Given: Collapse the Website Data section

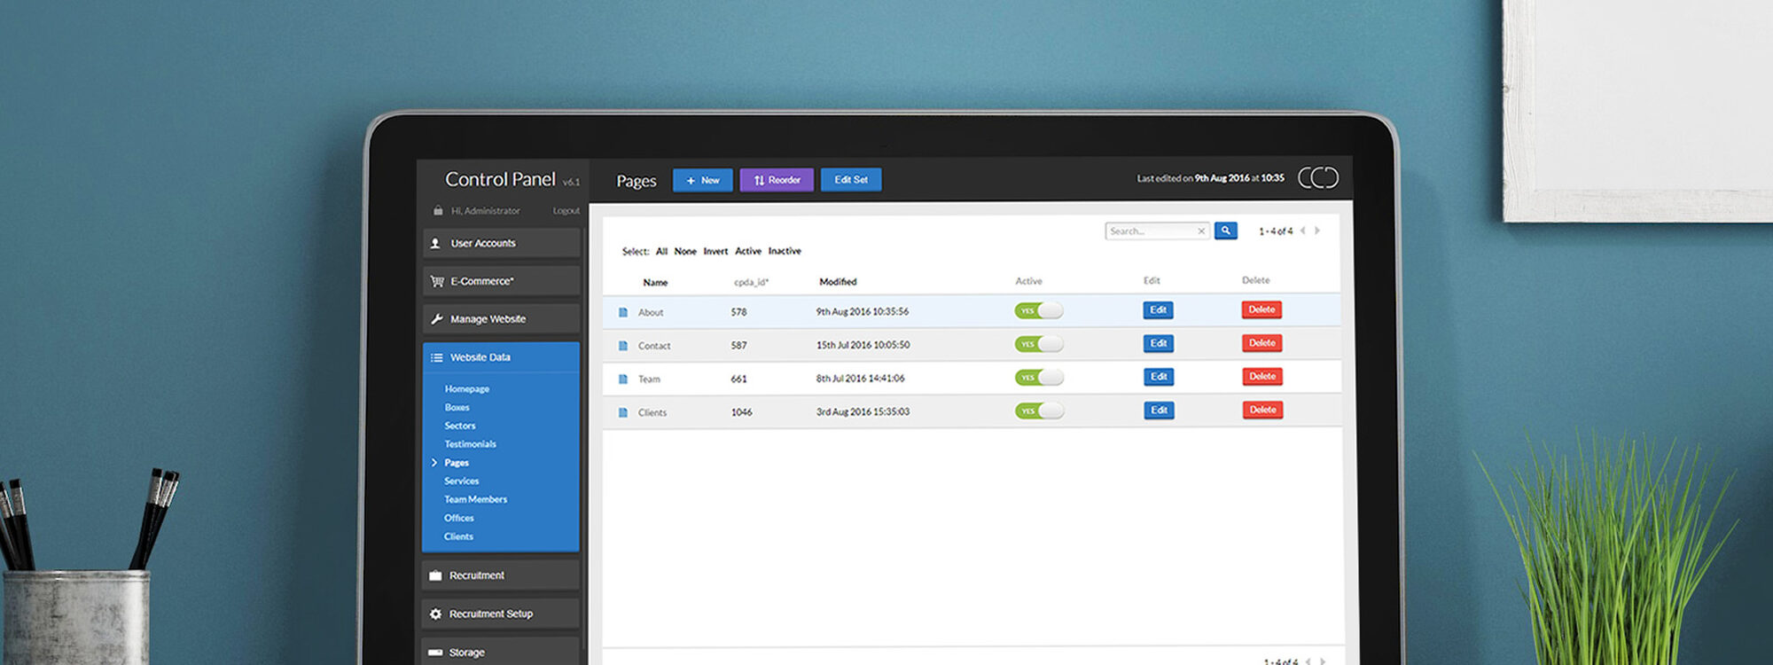Looking at the screenshot, I should tap(502, 357).
